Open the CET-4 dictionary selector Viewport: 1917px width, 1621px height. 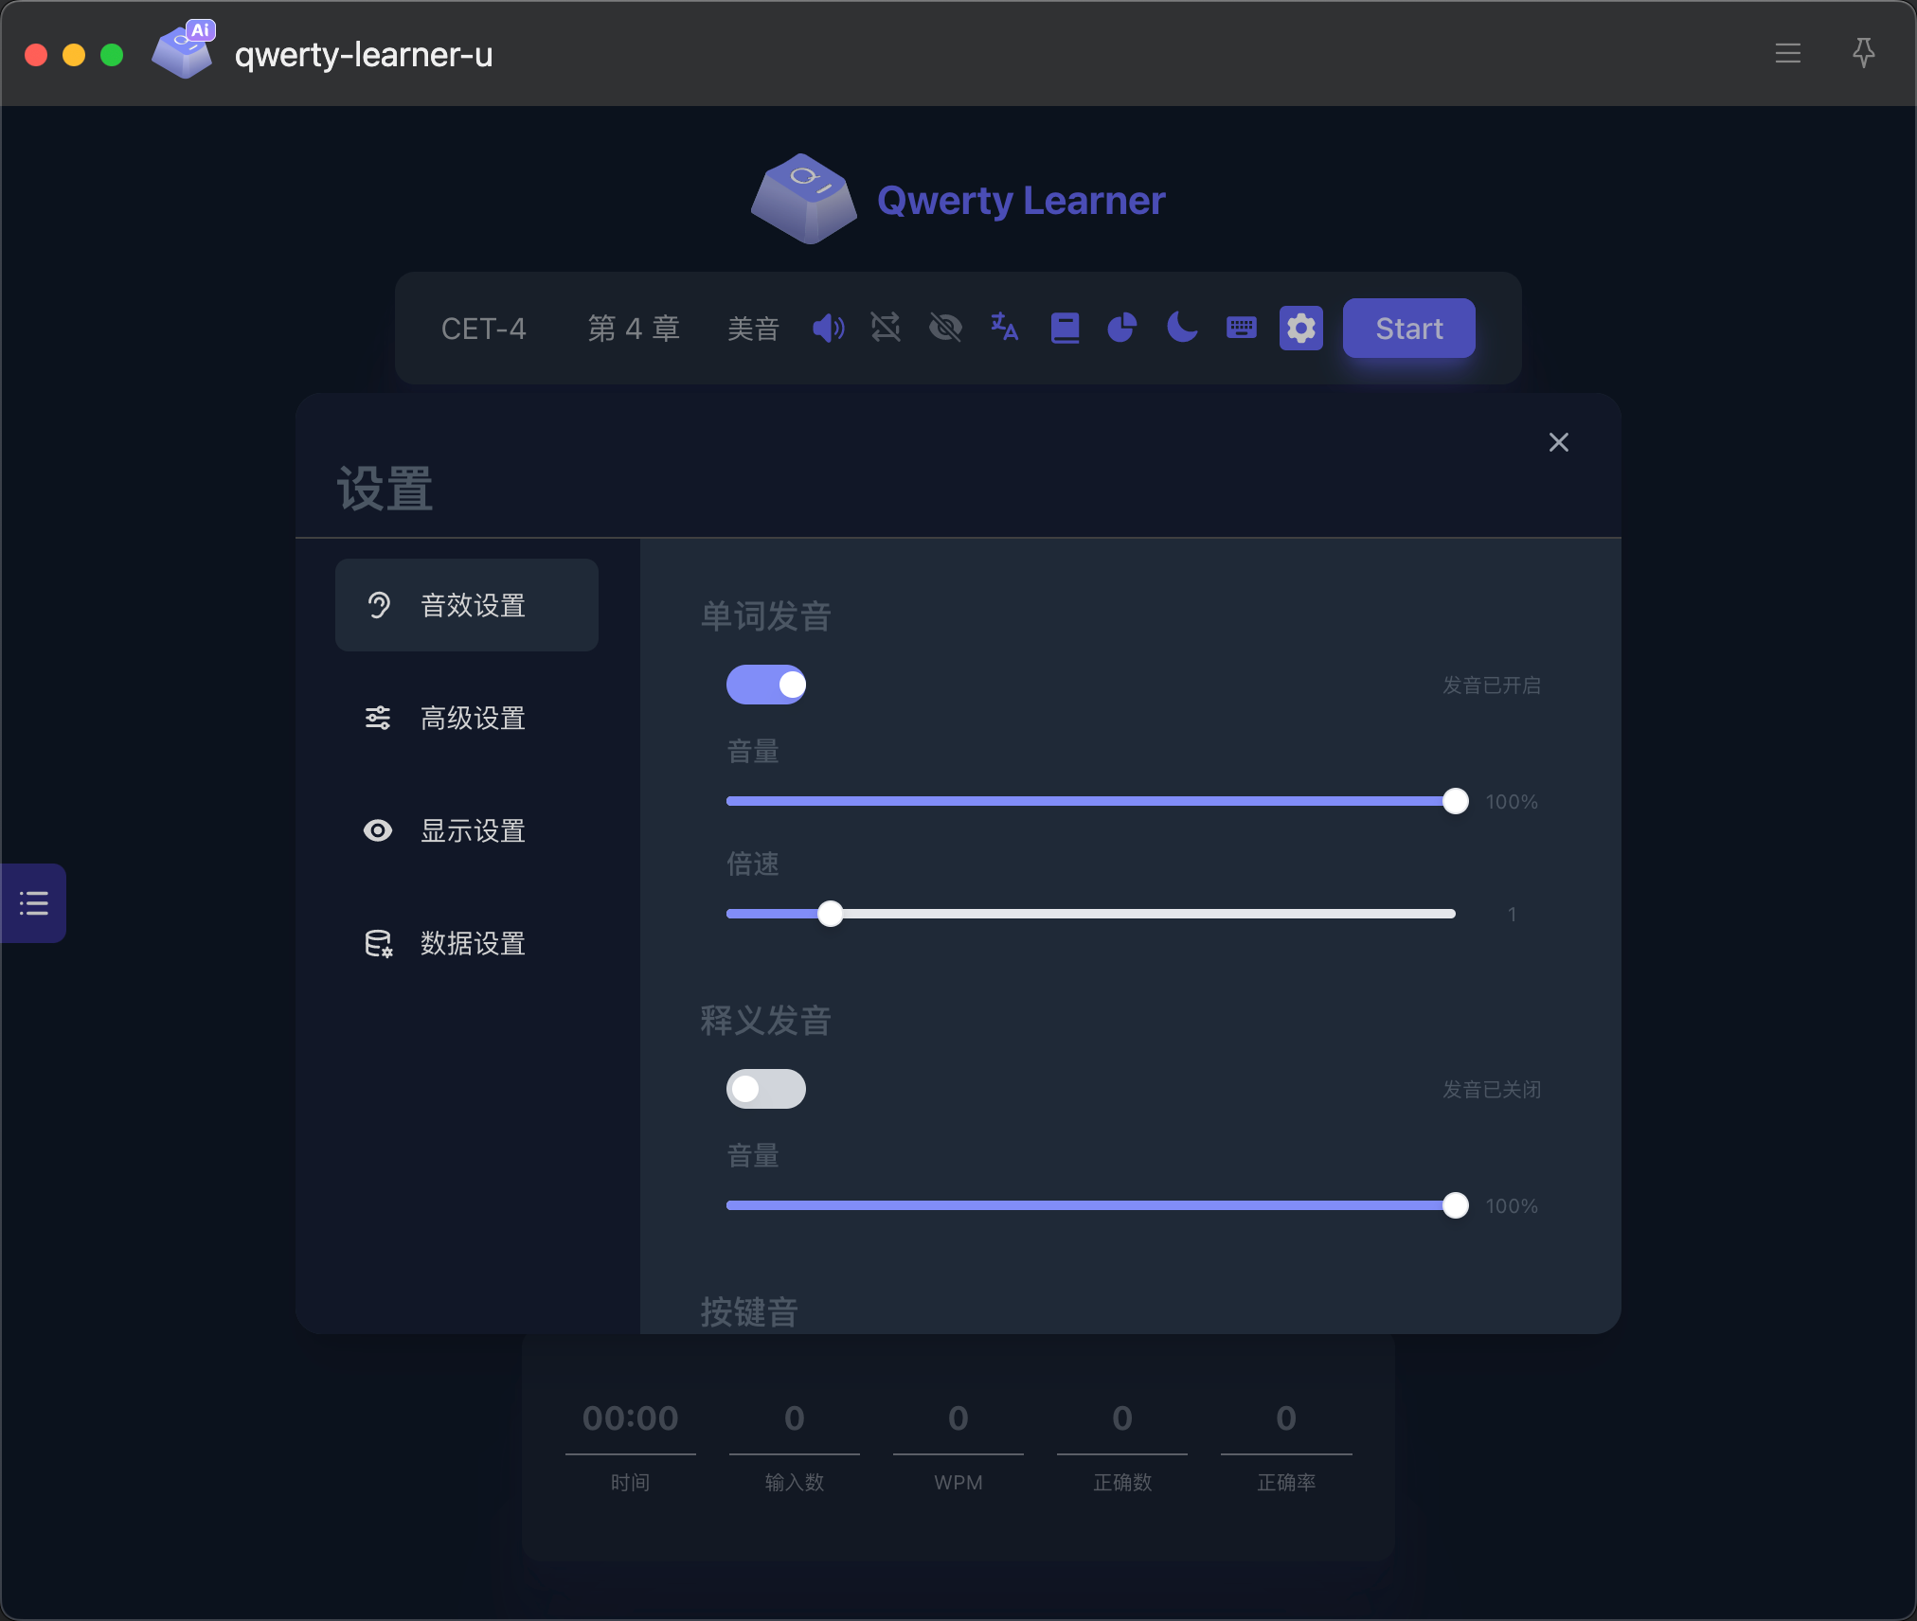tap(483, 329)
